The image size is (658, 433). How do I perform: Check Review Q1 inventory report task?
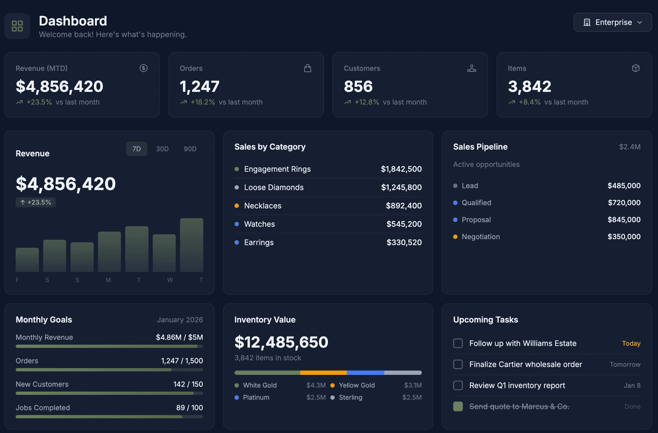[458, 385]
